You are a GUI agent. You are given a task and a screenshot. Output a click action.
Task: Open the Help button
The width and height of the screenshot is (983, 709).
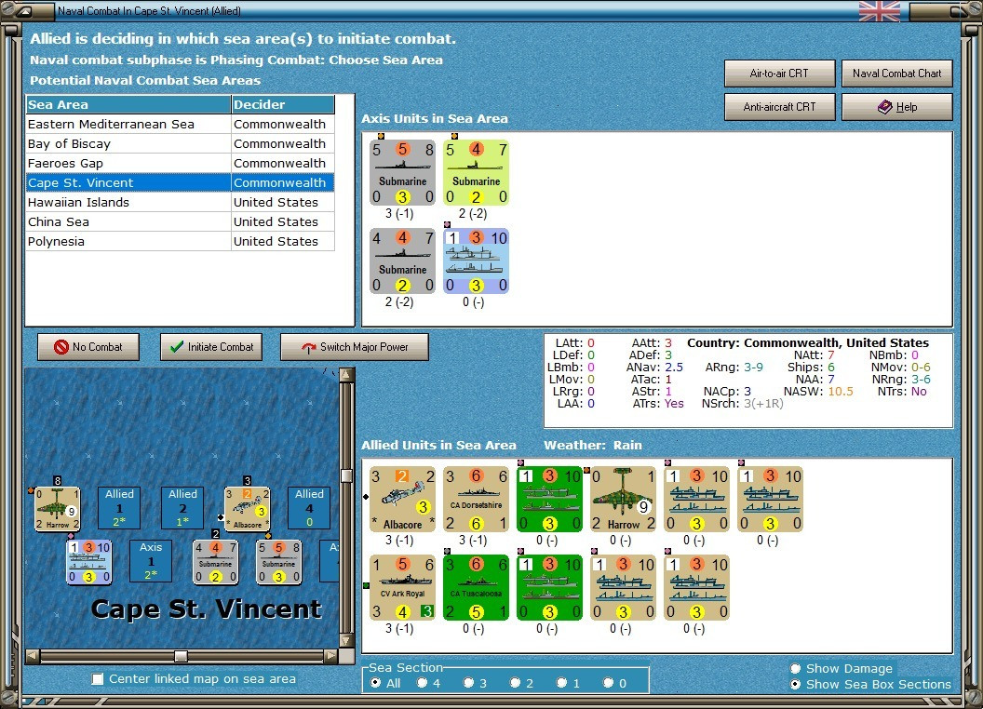coord(896,107)
